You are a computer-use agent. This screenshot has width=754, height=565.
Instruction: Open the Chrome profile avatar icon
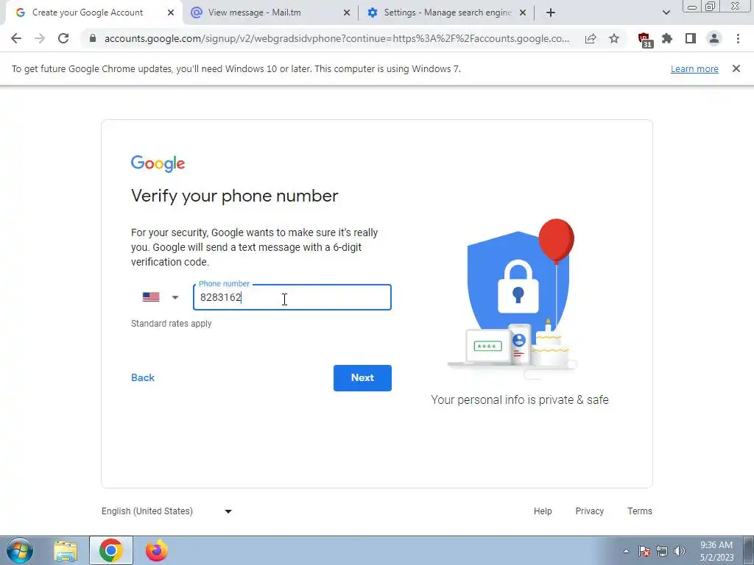click(714, 38)
